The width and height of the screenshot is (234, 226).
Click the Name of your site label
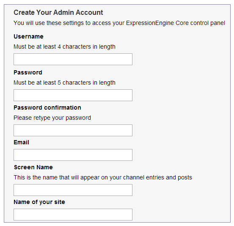39,202
